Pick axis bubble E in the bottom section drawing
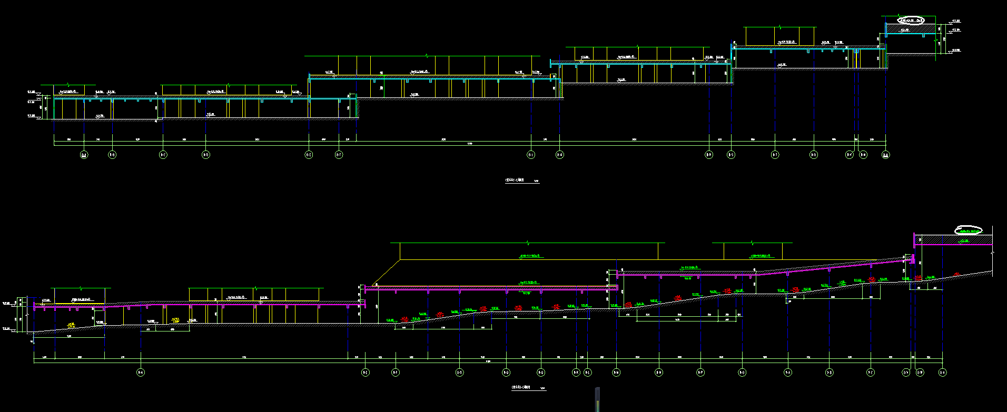 [365, 373]
